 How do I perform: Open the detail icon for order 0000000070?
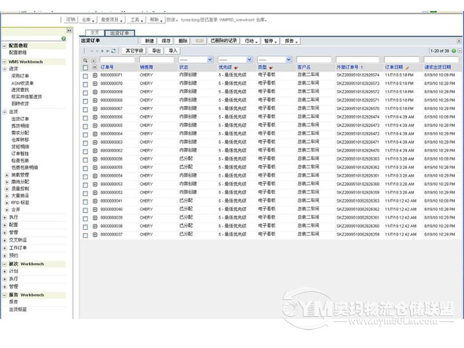95,84
